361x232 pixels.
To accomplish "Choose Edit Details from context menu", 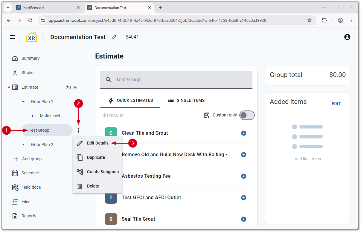I will (x=98, y=143).
